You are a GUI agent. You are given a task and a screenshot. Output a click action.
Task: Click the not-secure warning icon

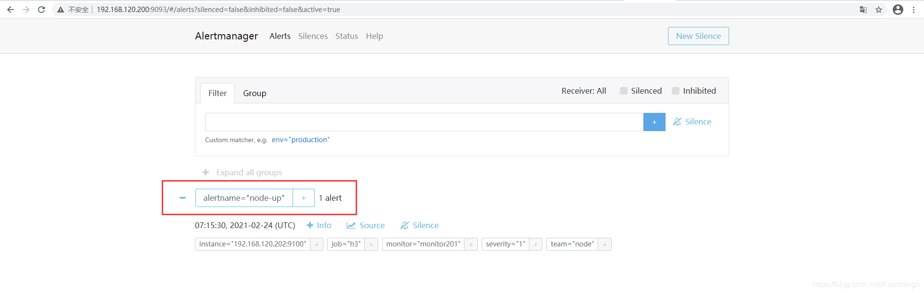click(x=61, y=10)
